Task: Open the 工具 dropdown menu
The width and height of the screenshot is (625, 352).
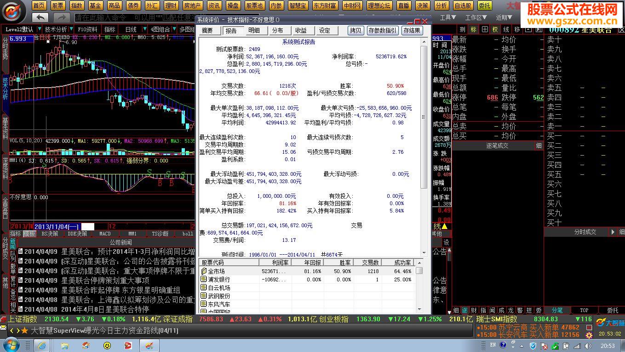Action: pyautogui.click(x=448, y=17)
